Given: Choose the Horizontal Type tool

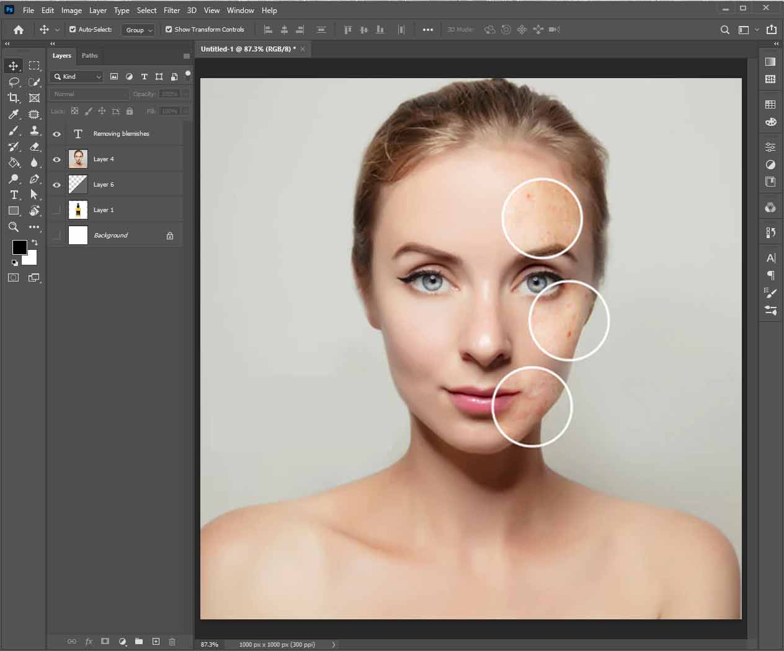Looking at the screenshot, I should click(x=13, y=194).
